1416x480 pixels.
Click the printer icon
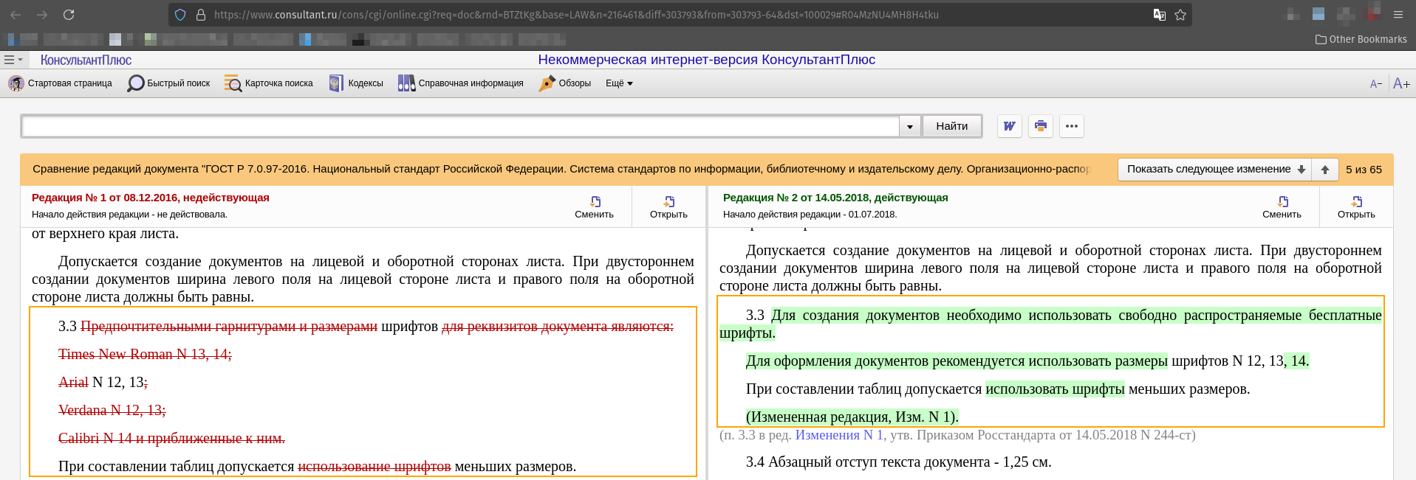1040,126
